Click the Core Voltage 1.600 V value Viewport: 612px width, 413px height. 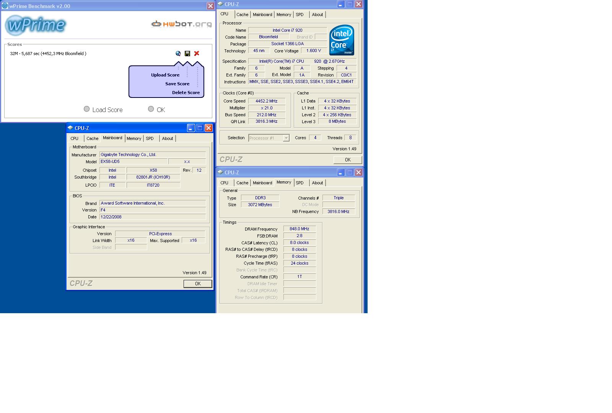pyautogui.click(x=314, y=51)
